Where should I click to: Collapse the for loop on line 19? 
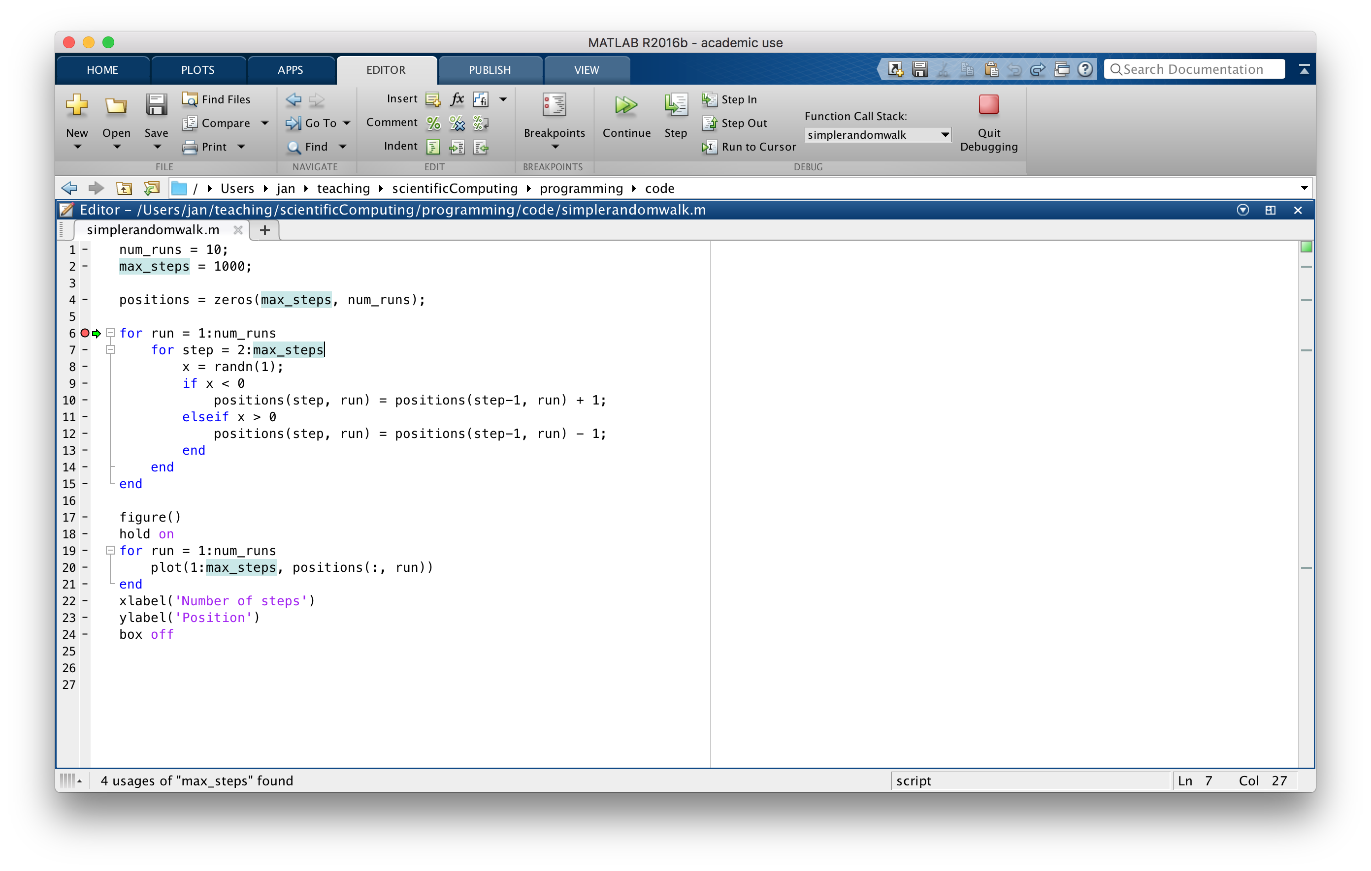click(x=110, y=550)
